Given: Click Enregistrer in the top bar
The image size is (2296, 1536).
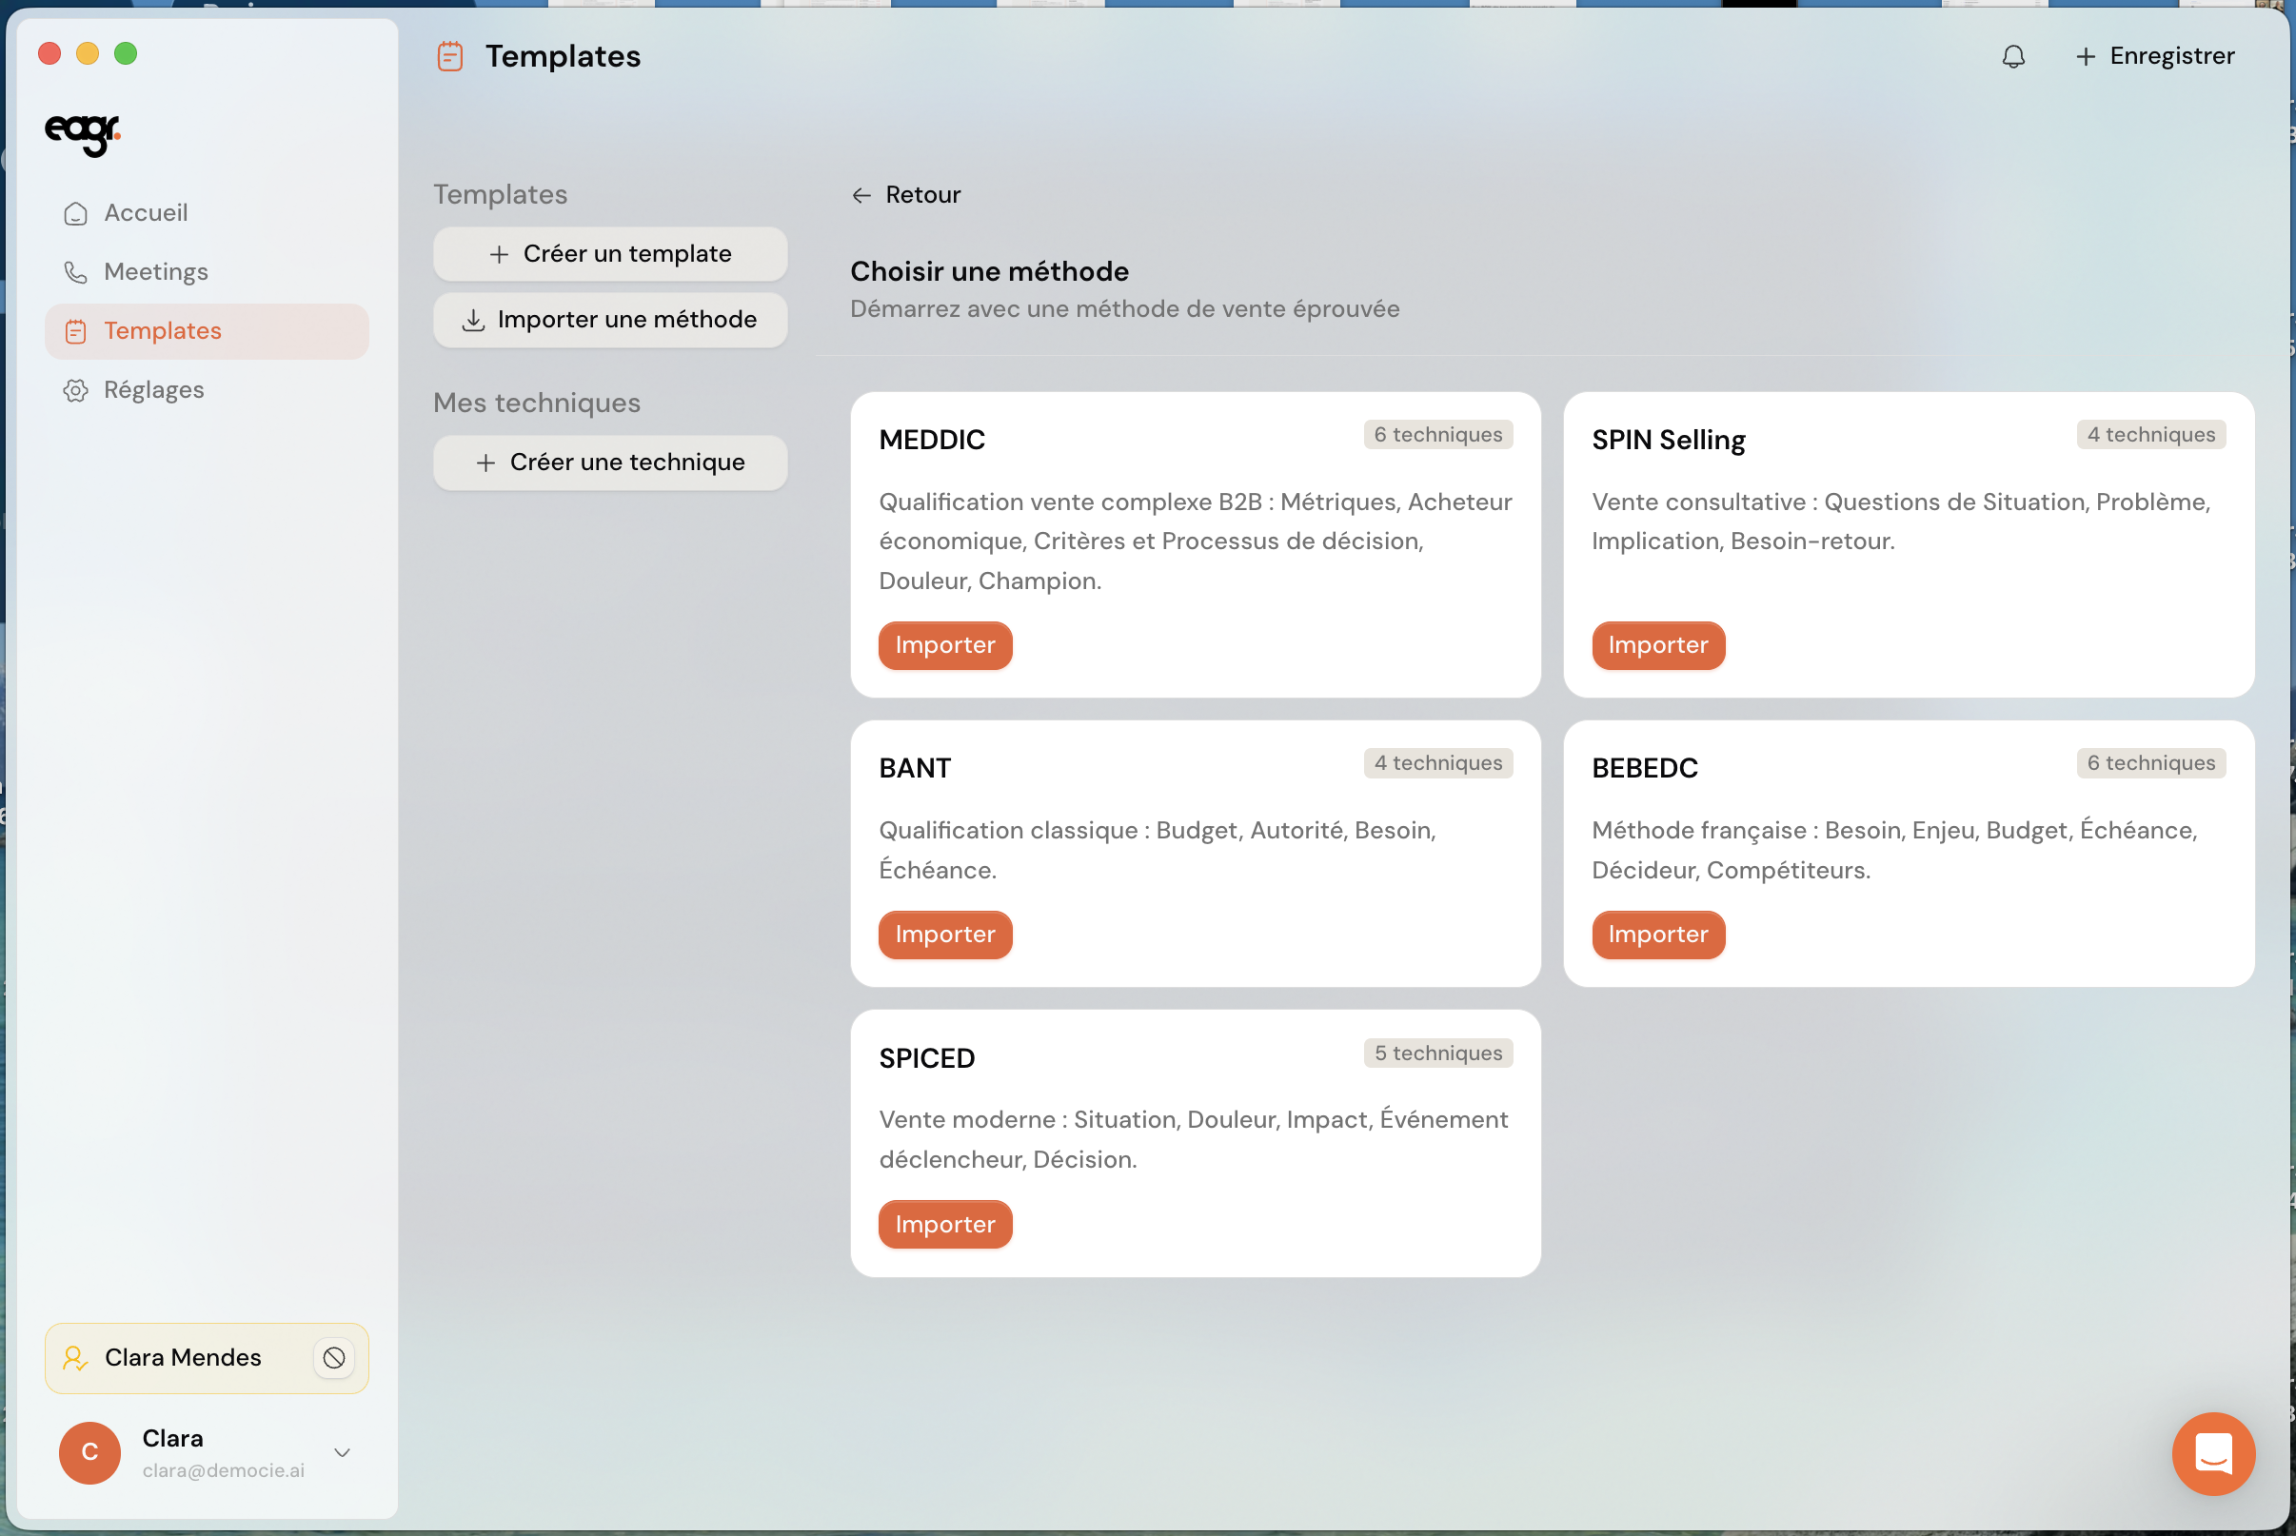Looking at the screenshot, I should 2155,56.
